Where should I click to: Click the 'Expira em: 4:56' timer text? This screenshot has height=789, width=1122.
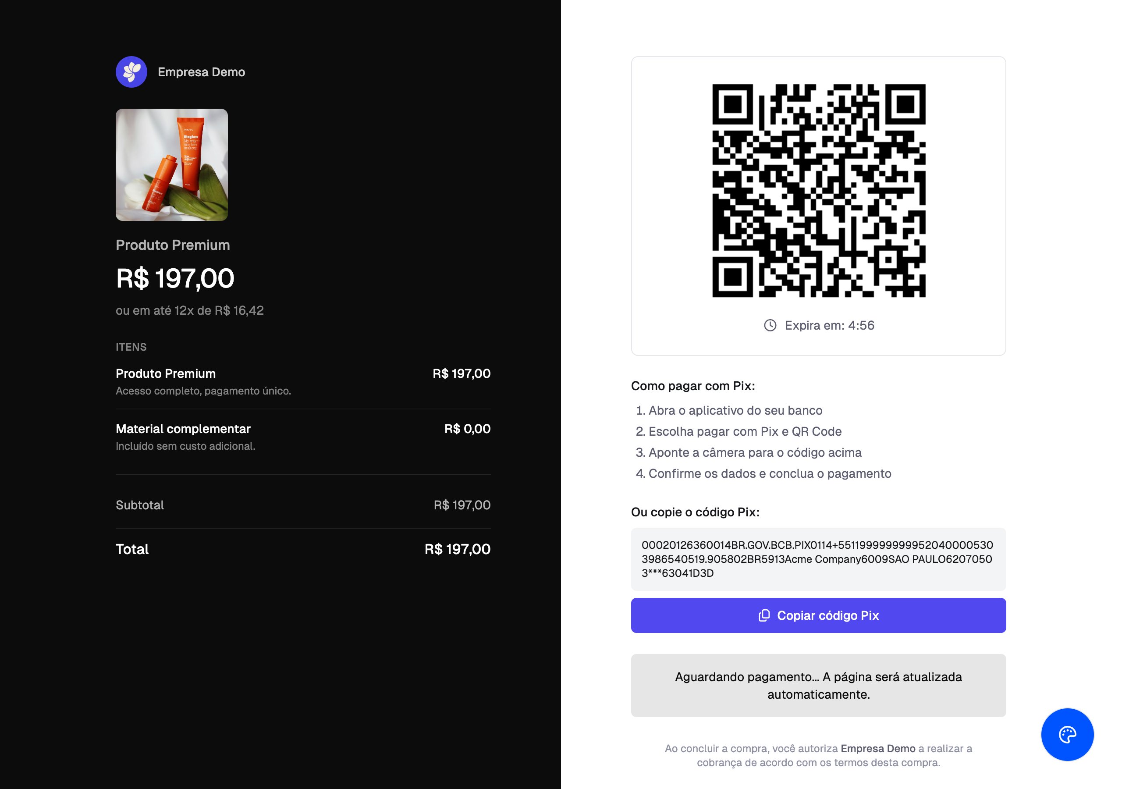click(829, 326)
